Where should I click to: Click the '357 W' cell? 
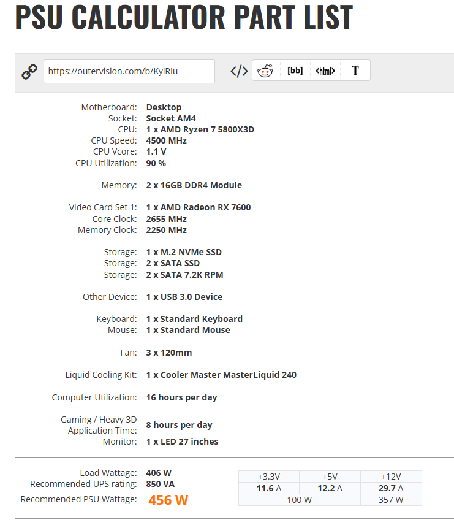tap(391, 500)
